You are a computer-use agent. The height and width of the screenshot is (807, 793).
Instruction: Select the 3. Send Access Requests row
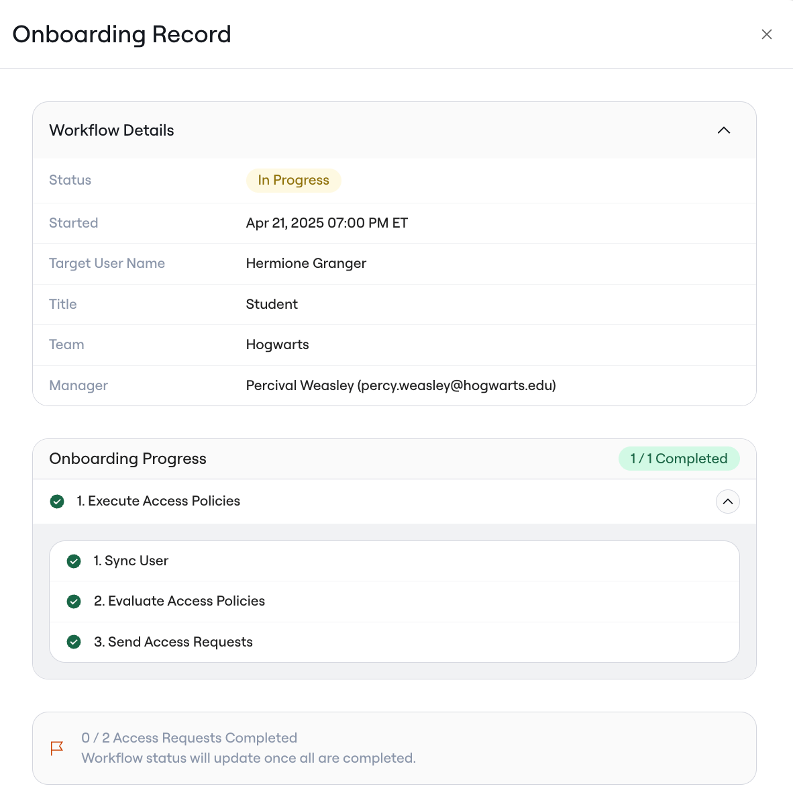pyautogui.click(x=394, y=642)
